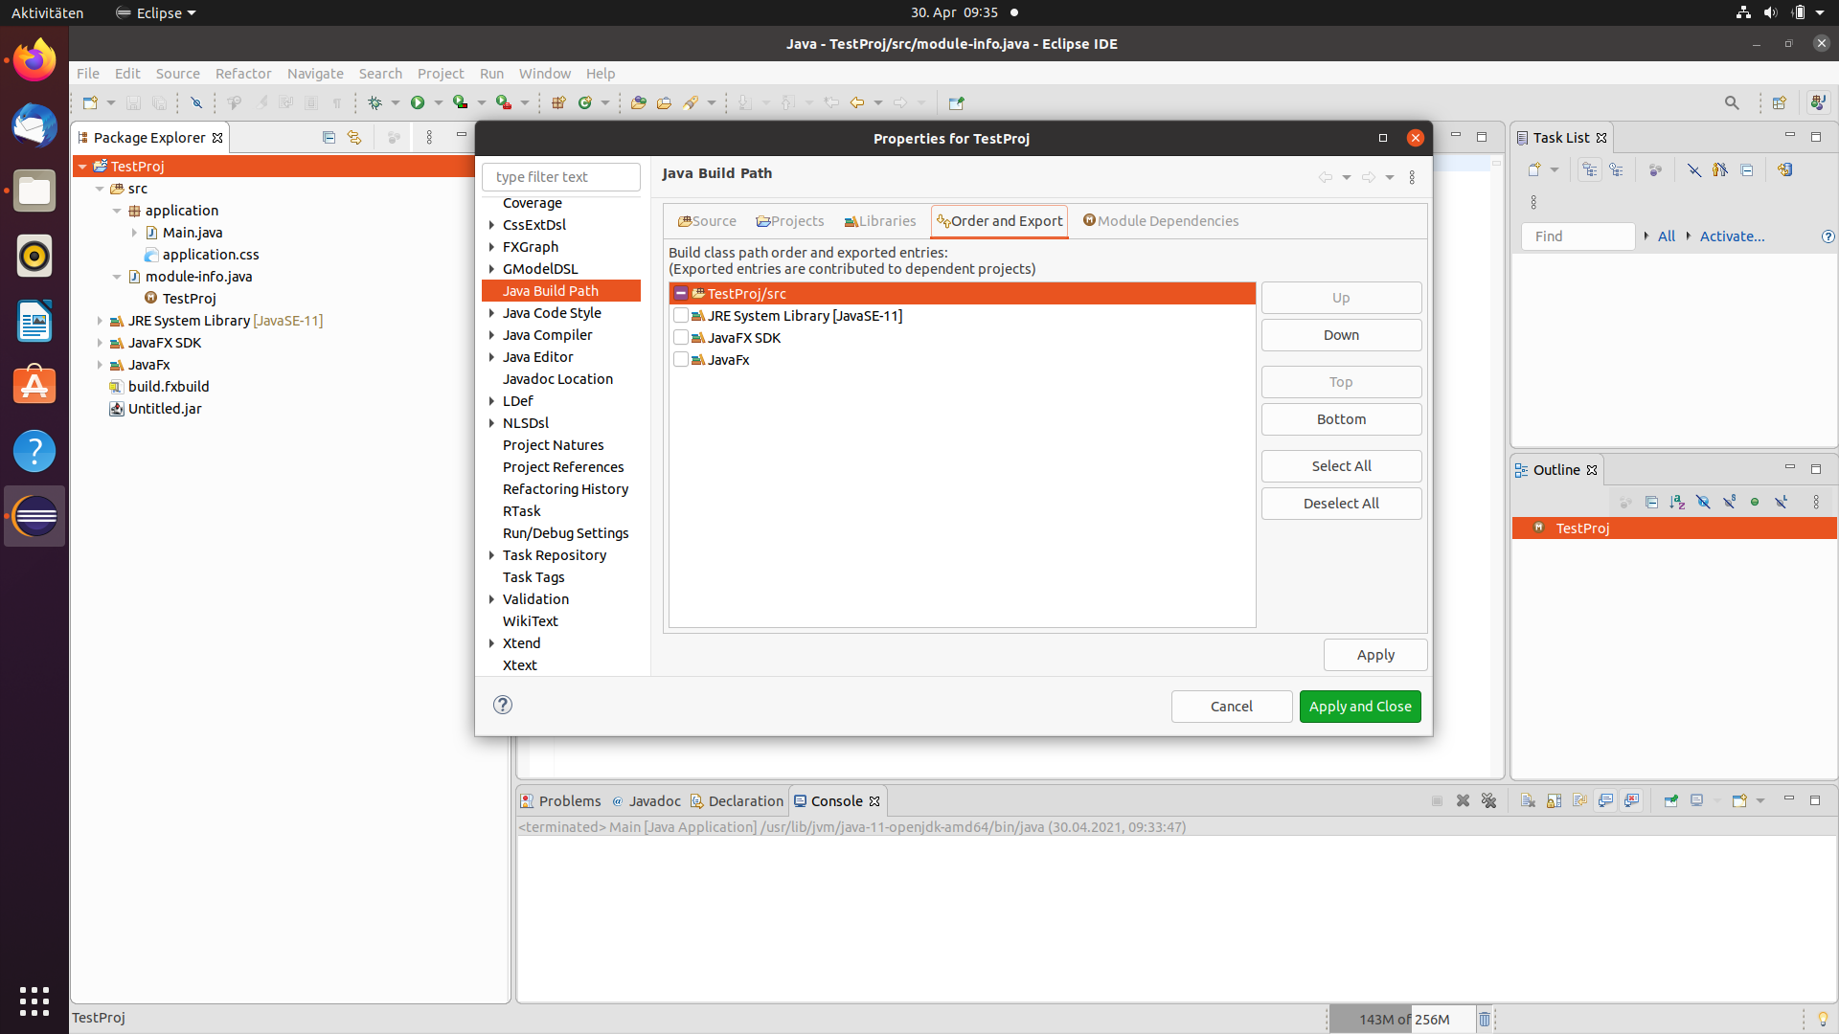The width and height of the screenshot is (1839, 1034).
Task: Click the Select All button
Action: point(1341,466)
